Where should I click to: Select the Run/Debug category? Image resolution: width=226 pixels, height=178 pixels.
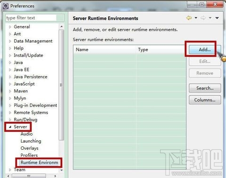tap(25, 119)
